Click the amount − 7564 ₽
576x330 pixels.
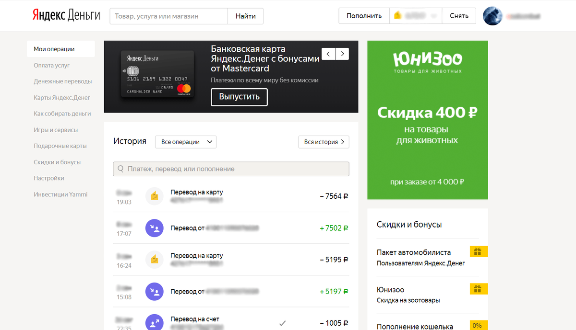334,196
